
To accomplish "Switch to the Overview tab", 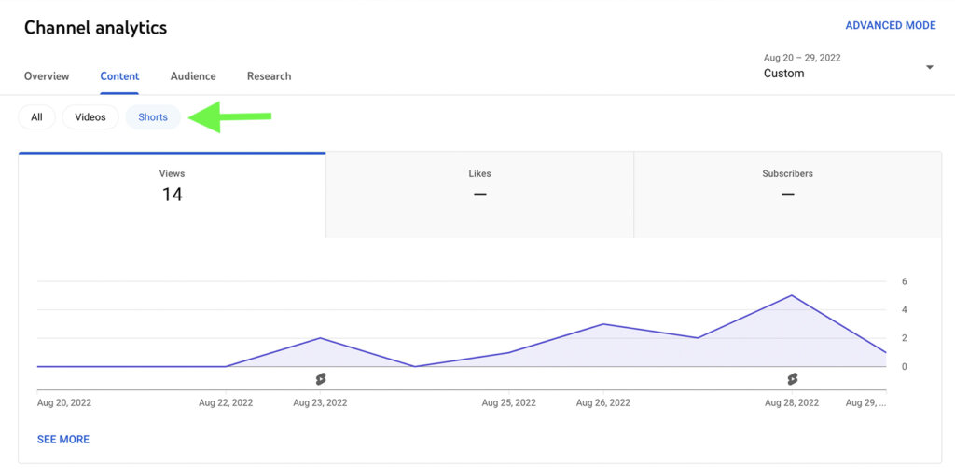I will (47, 76).
